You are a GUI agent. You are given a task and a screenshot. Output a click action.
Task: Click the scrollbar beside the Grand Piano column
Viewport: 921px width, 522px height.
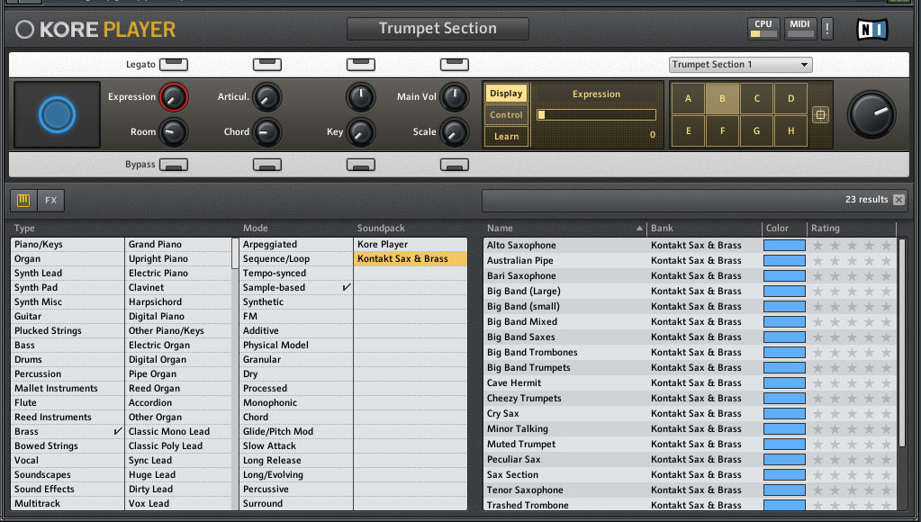point(236,253)
